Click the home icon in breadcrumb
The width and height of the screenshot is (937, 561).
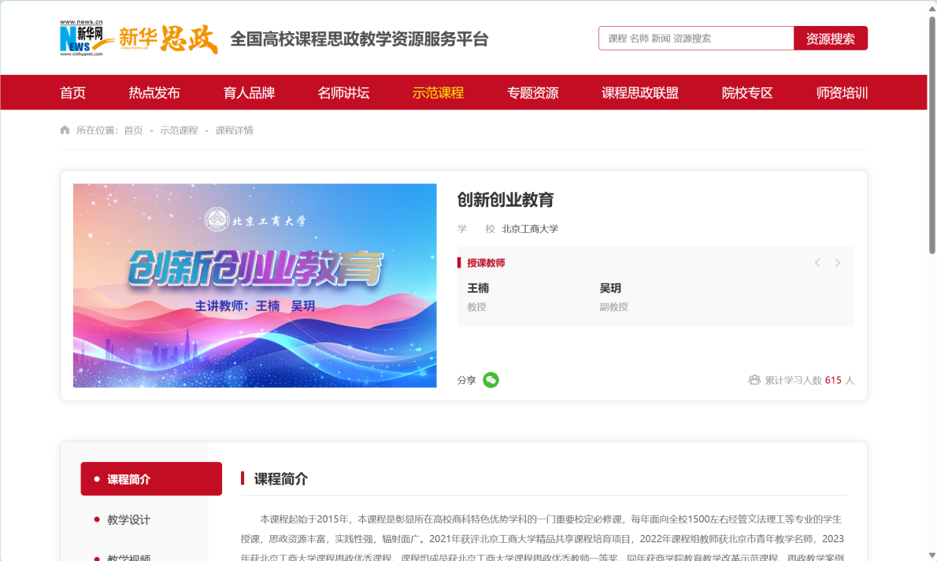[x=65, y=130]
